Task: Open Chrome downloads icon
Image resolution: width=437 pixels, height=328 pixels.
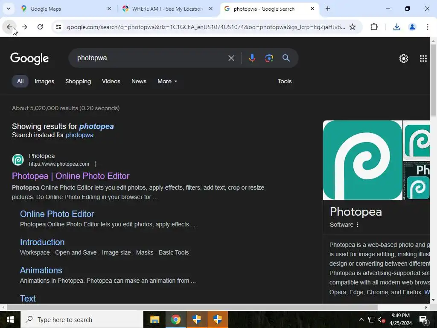Action: 396,27
